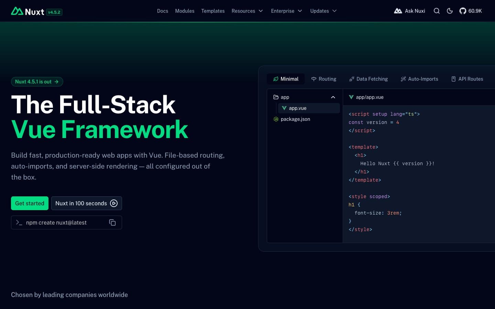Switch to the Routing tab
The height and width of the screenshot is (309, 495).
324,79
